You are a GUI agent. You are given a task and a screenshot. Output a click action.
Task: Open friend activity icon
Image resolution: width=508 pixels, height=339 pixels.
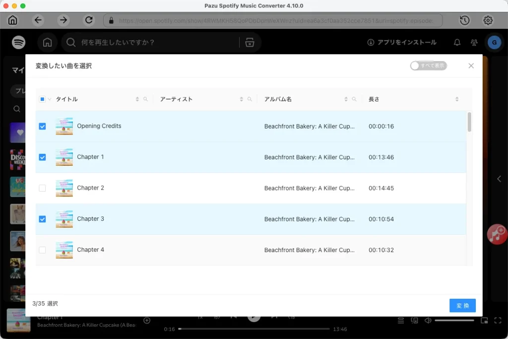tap(474, 43)
